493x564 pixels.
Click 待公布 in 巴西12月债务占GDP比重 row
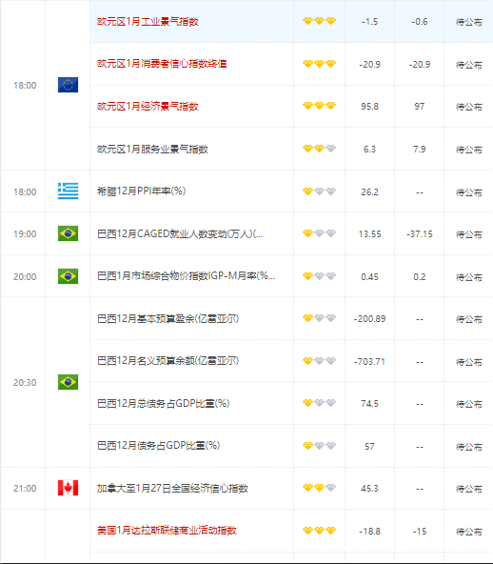tap(469, 447)
